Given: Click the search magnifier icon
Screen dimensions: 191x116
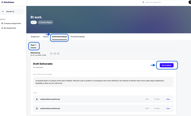Looking at the screenshot, I should click(143, 2).
